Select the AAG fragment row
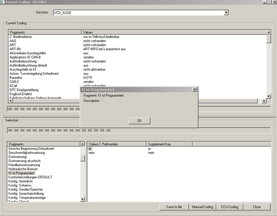Viewport: 277px width, 216px height. click(13, 41)
